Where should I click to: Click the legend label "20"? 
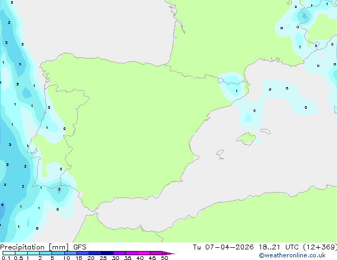tap(91, 258)
